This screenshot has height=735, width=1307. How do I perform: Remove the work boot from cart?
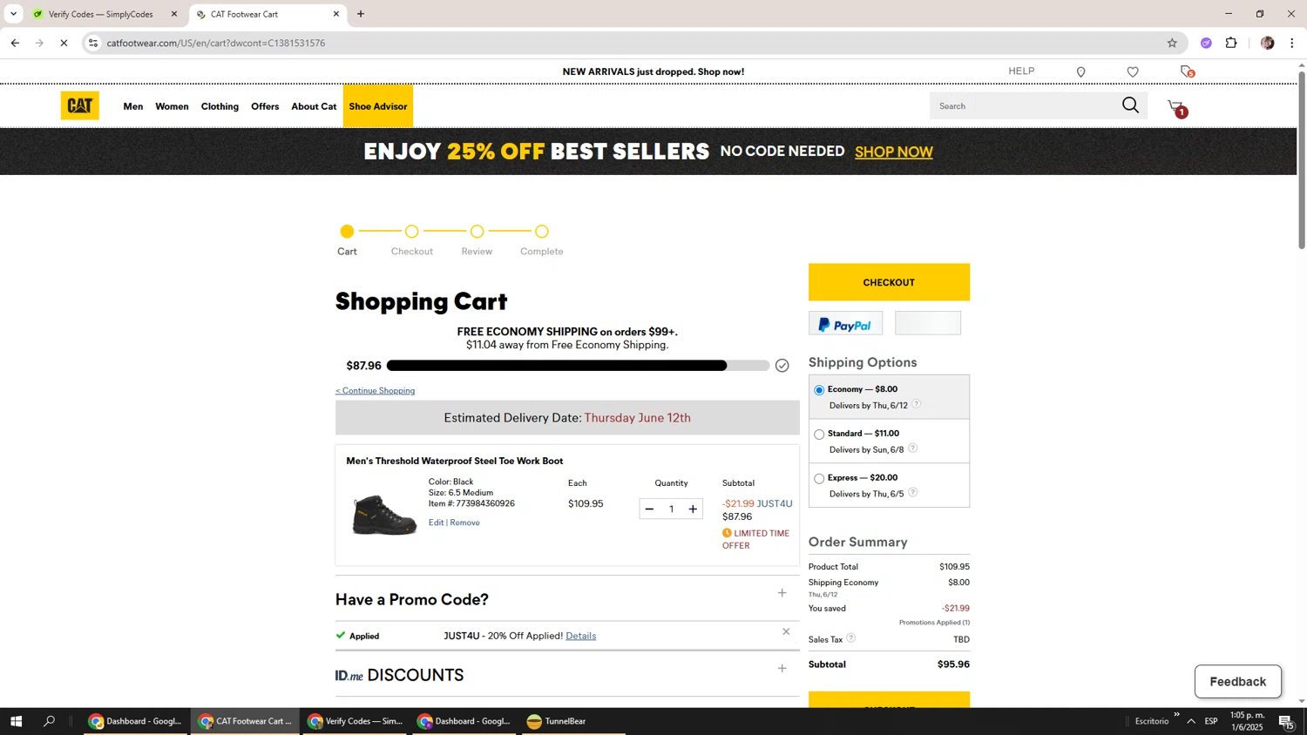pos(465,523)
